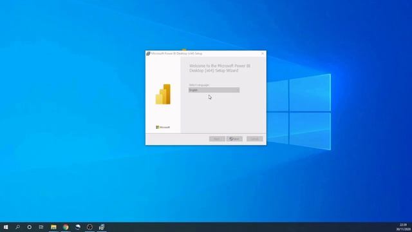Close the Power BI Desktop Setup window
This screenshot has width=412, height=232.
(262, 53)
